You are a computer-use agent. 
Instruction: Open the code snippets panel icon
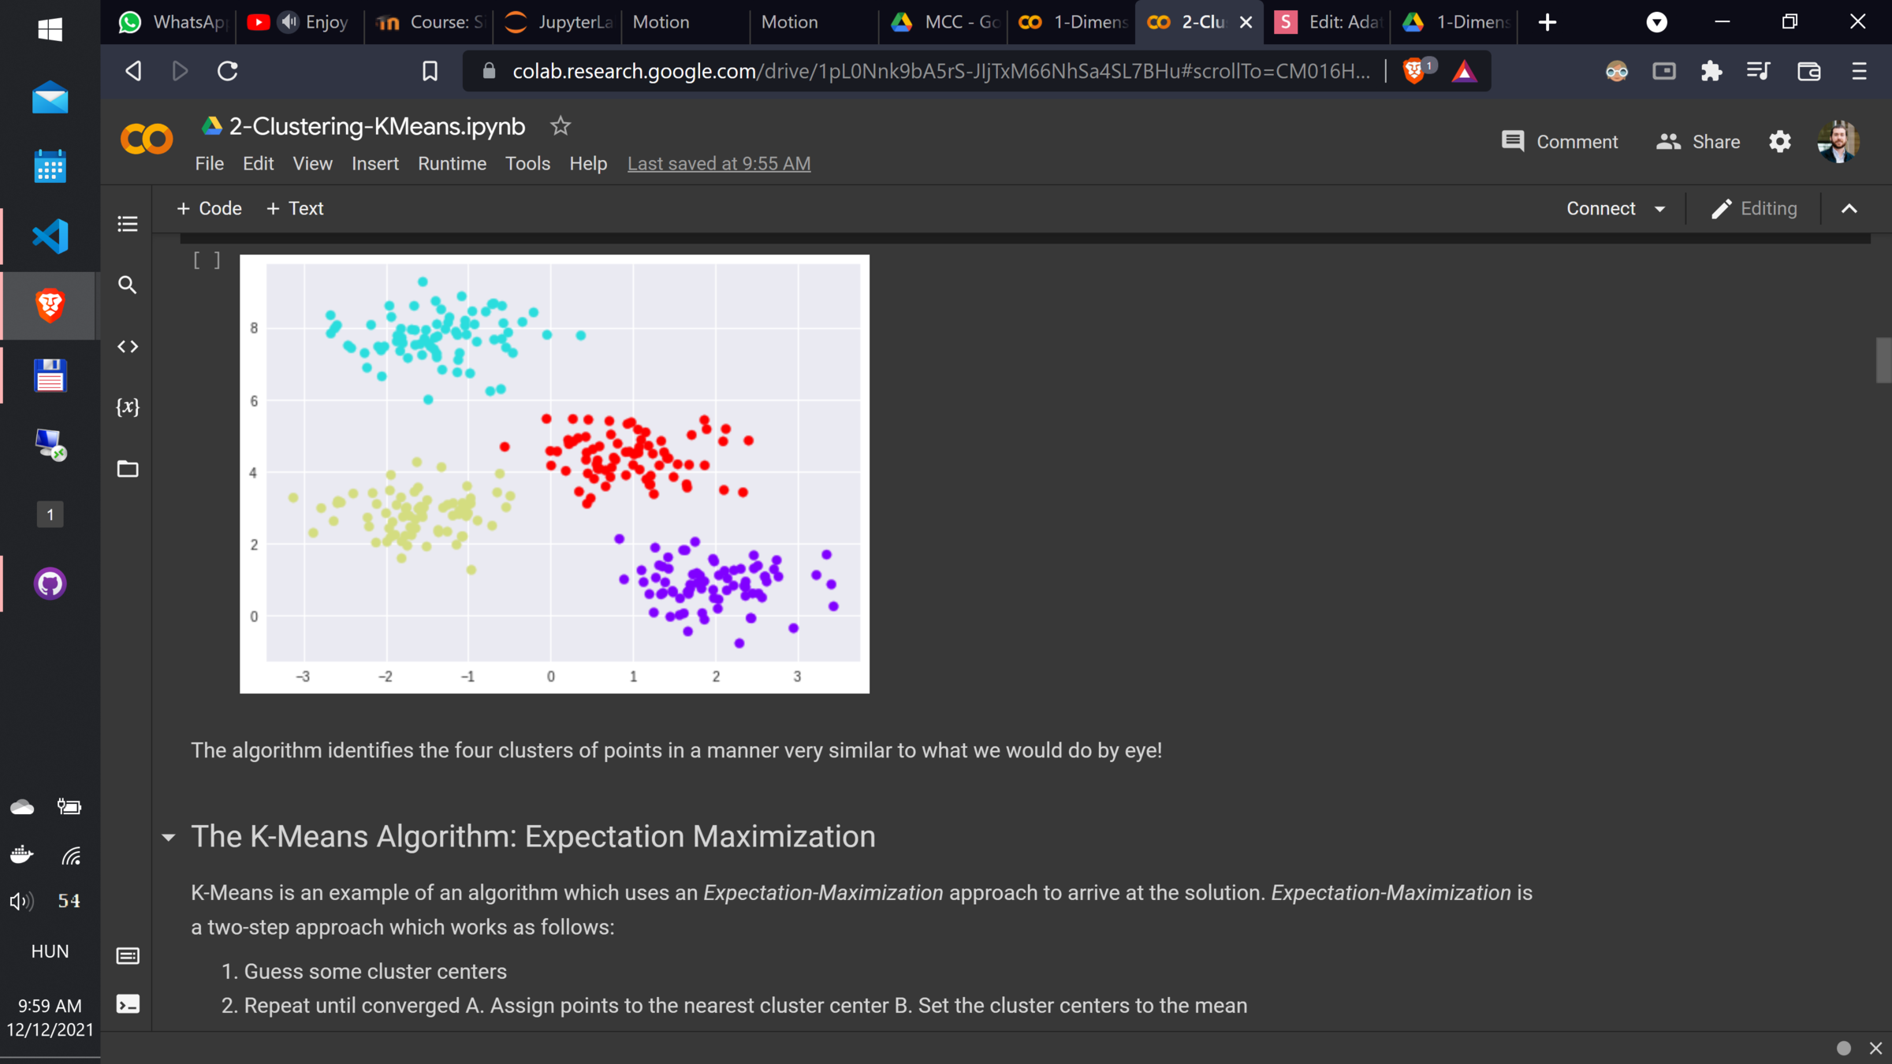tap(127, 346)
